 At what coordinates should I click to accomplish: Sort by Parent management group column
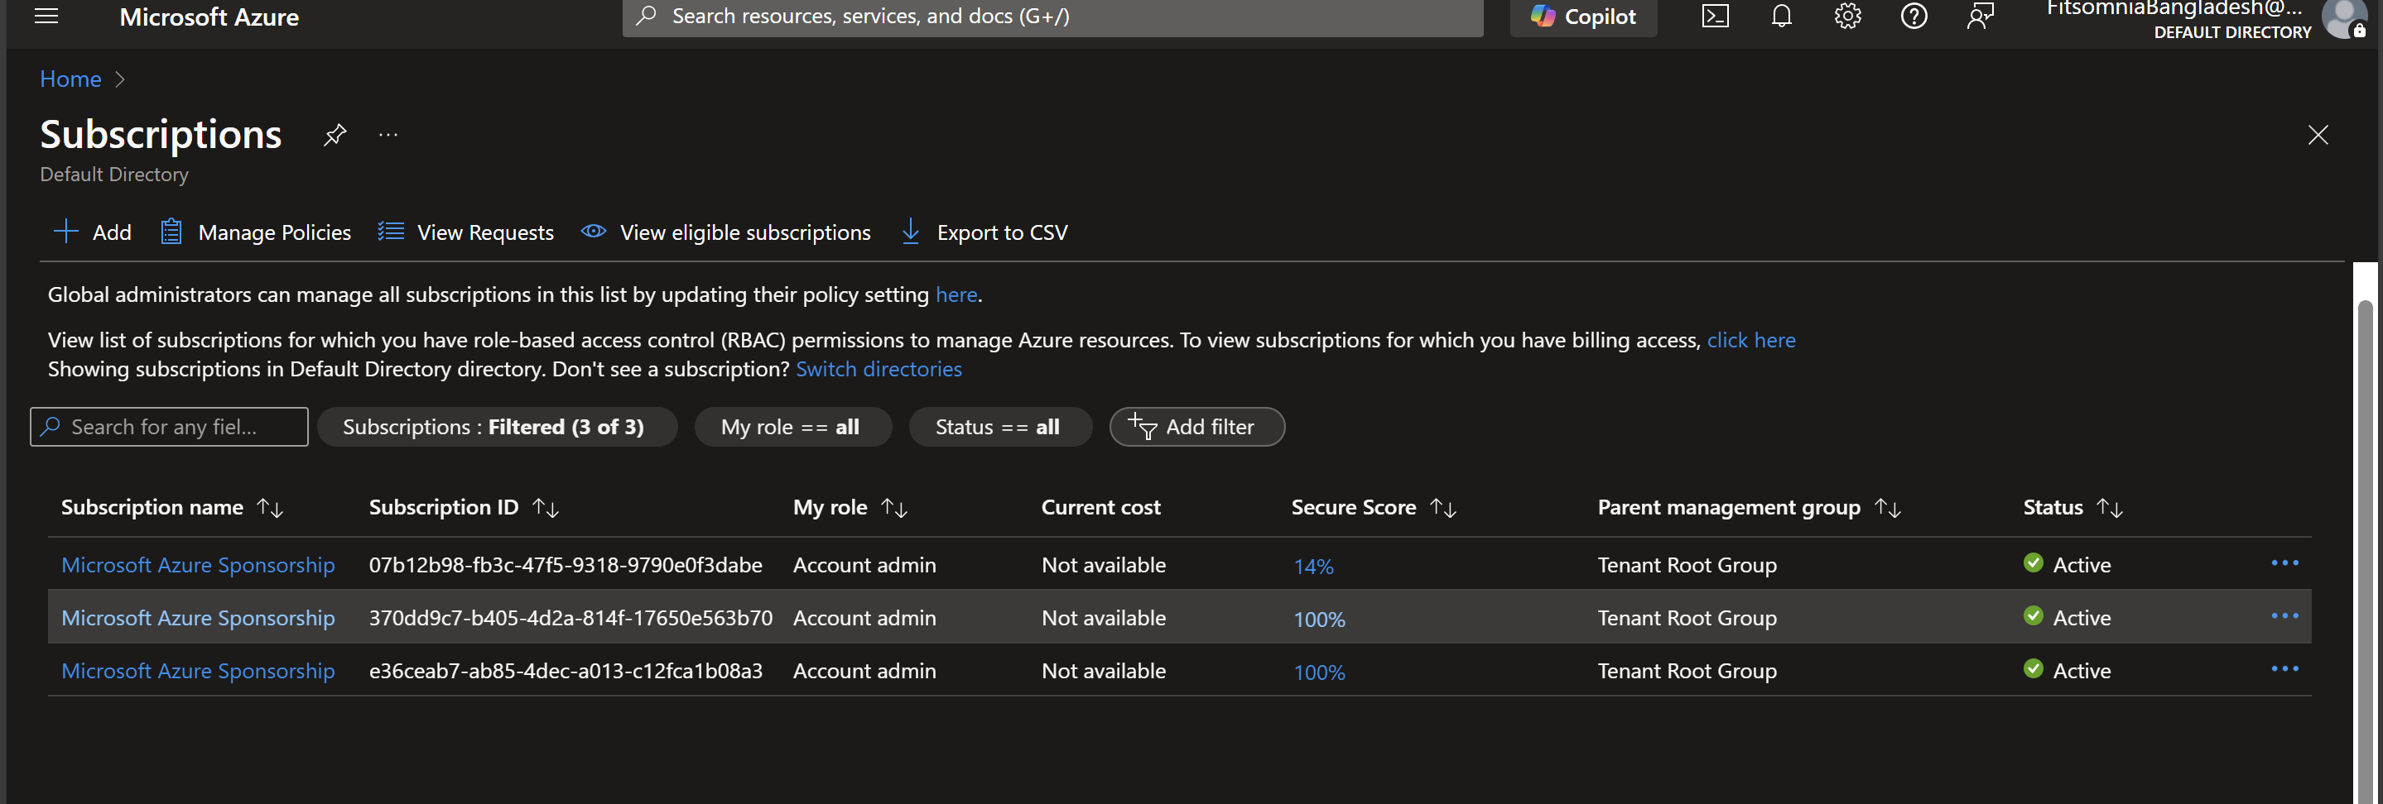click(x=1749, y=507)
